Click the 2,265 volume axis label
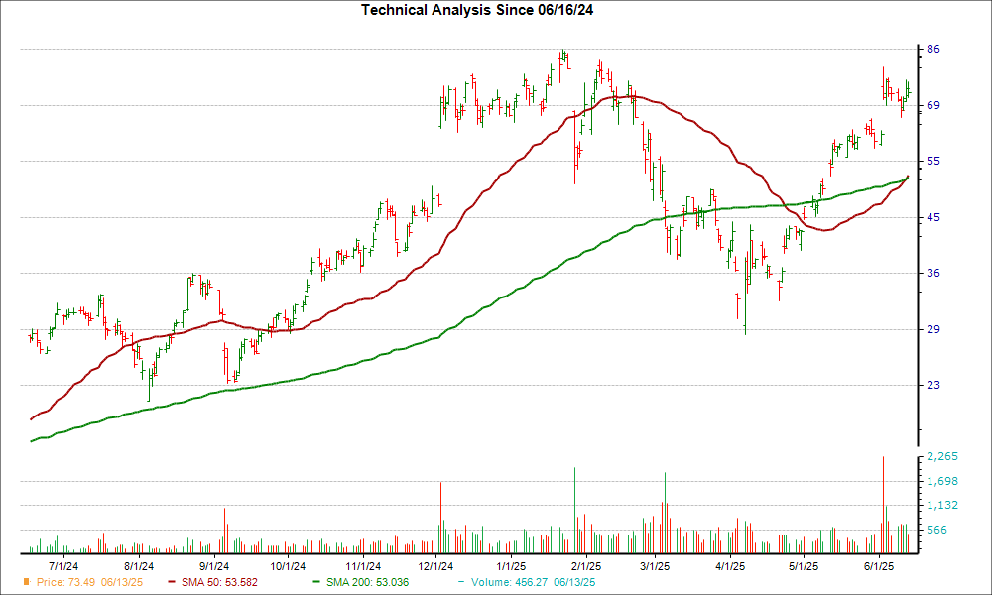This screenshot has height=595, width=992. (x=942, y=456)
